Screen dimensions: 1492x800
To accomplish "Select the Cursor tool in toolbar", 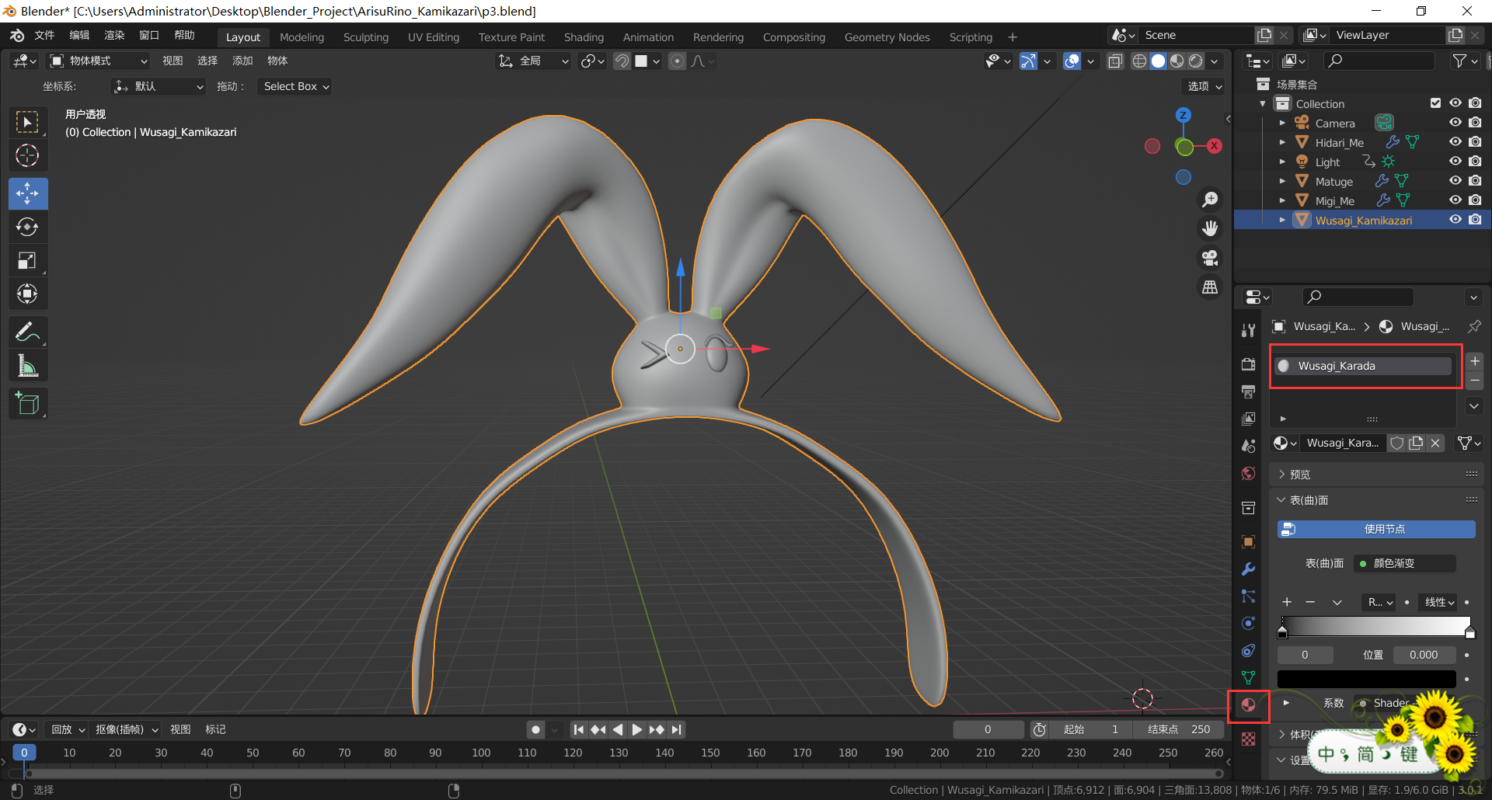I will coord(27,156).
